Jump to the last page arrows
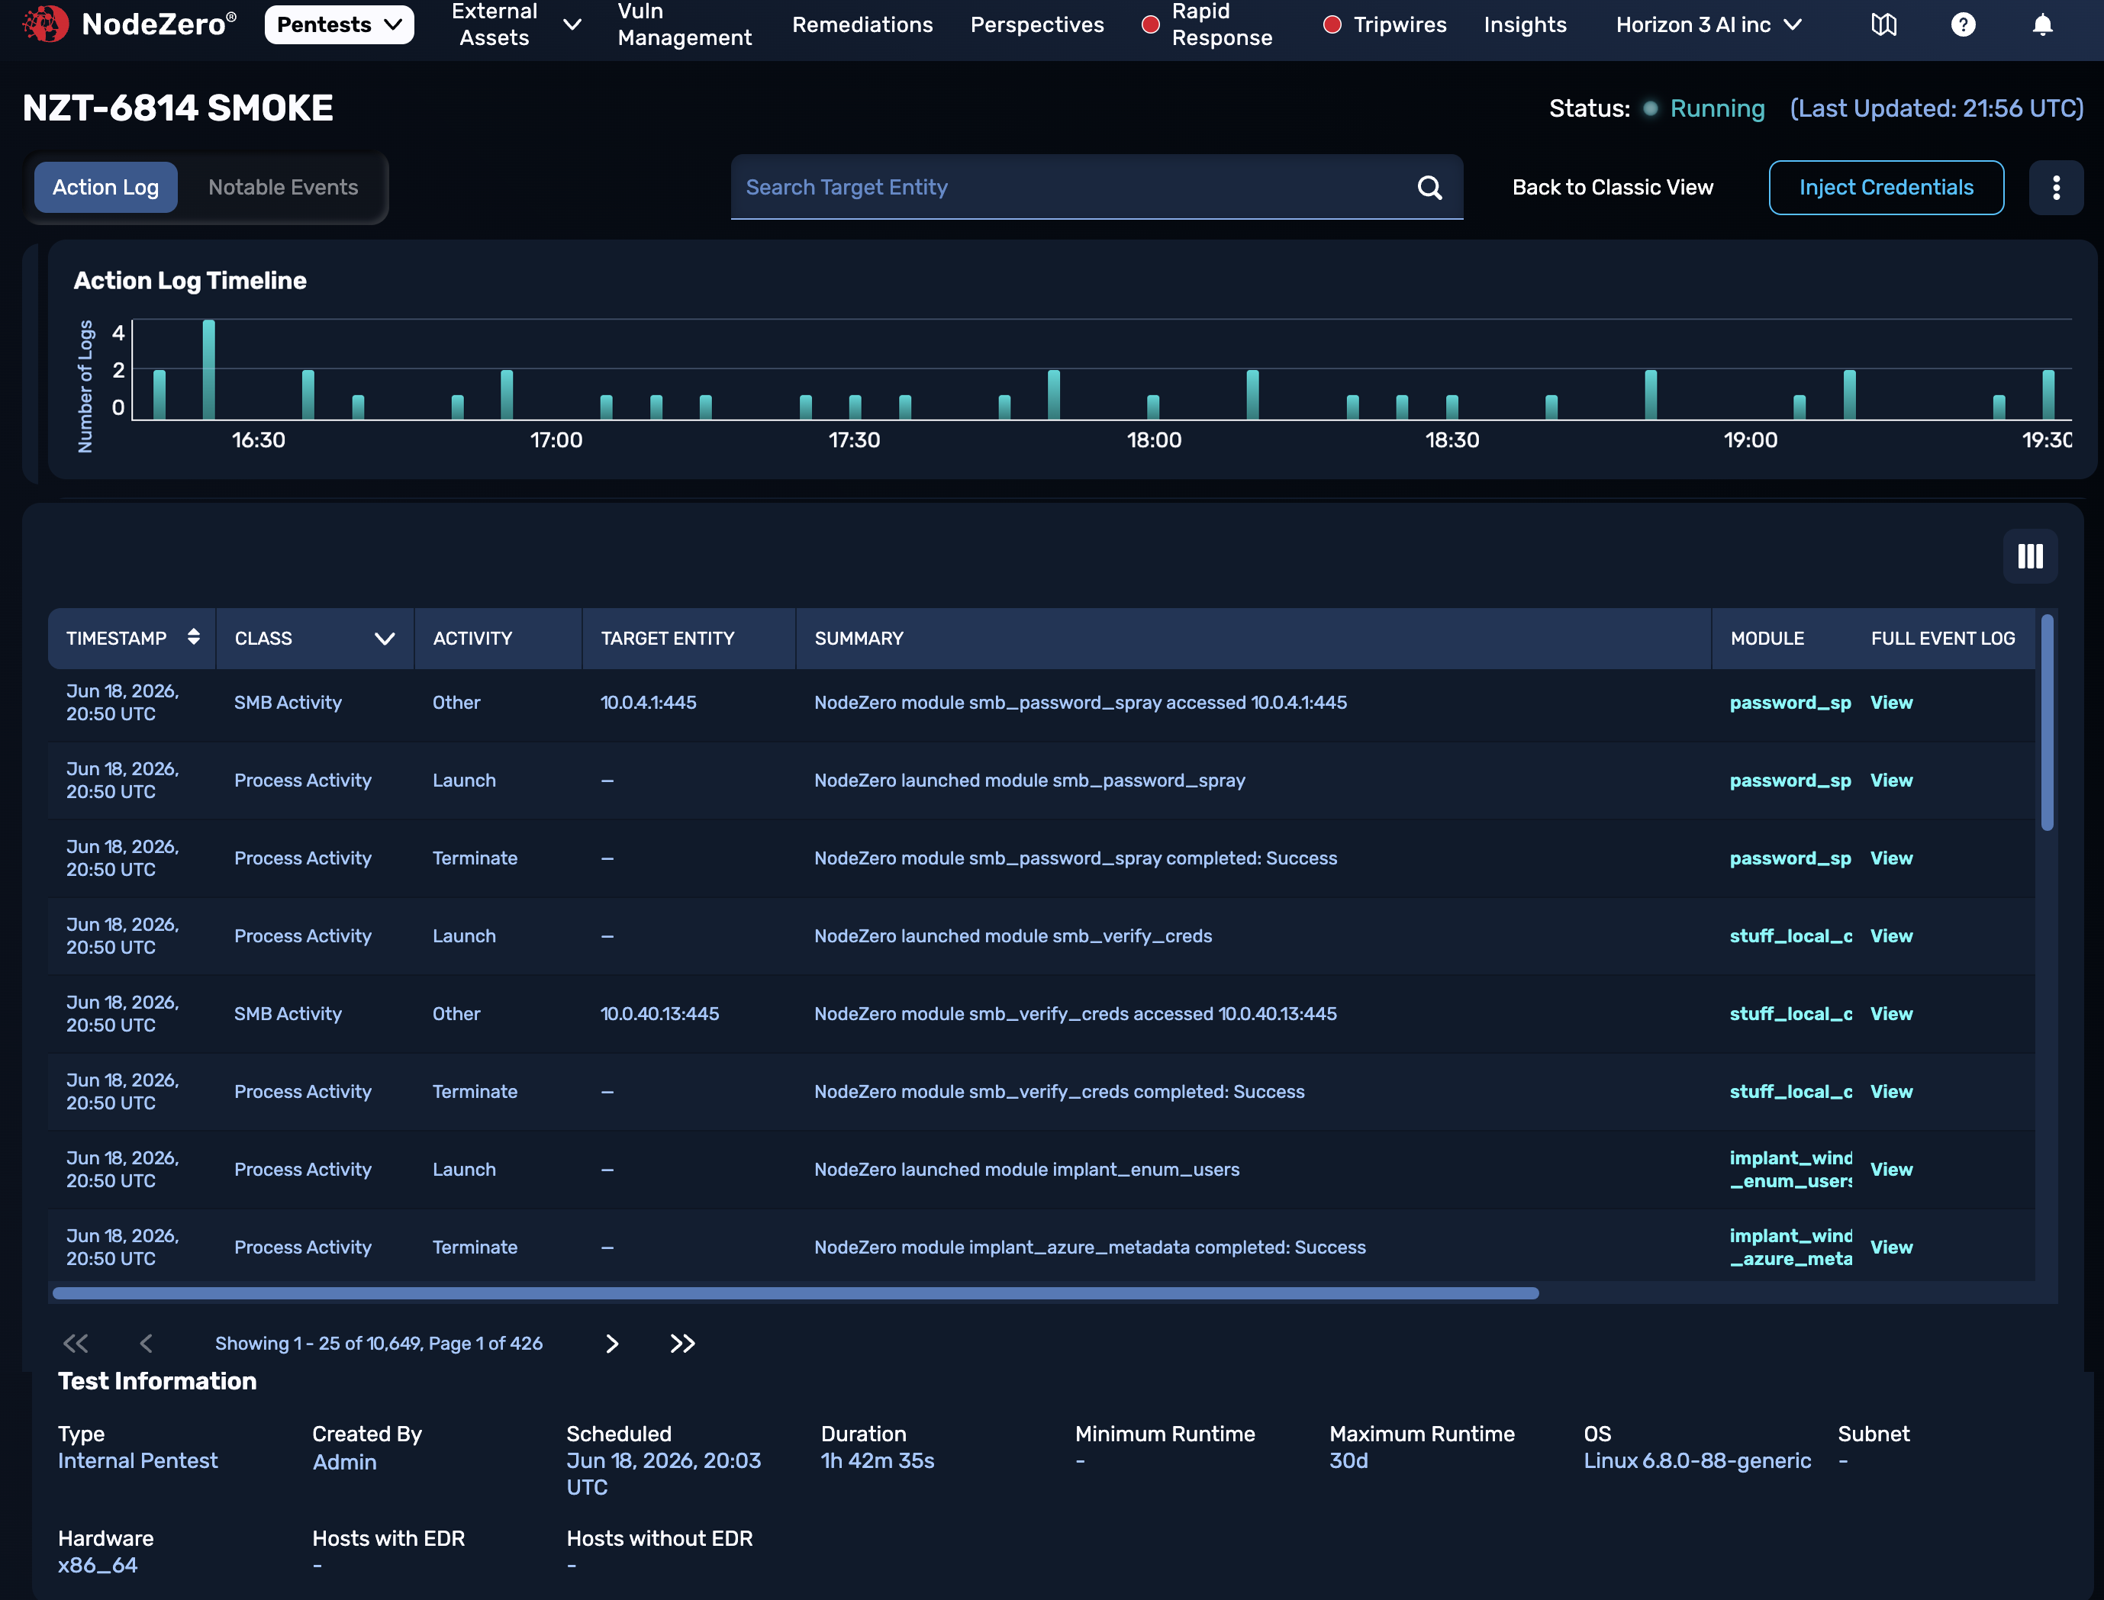The height and width of the screenshot is (1600, 2104). [683, 1343]
